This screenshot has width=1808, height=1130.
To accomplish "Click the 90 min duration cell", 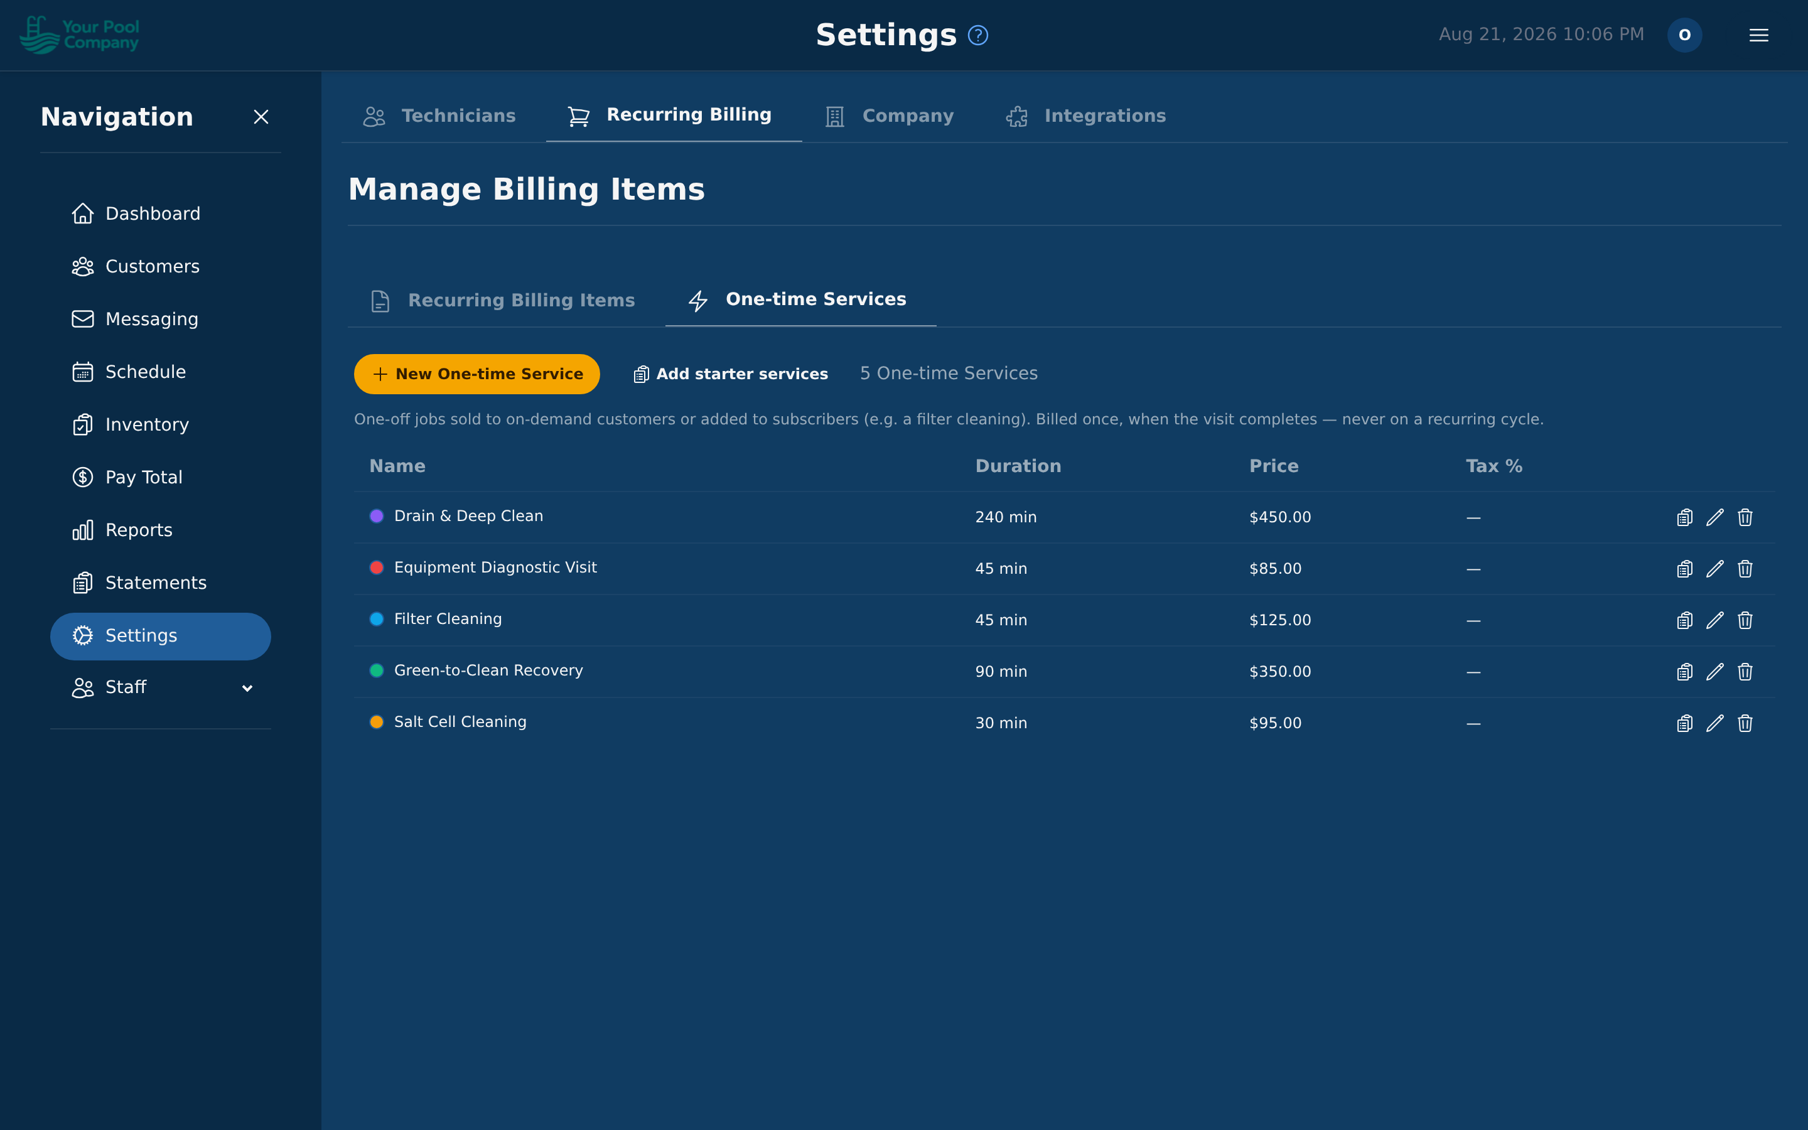I will coord(1001,672).
